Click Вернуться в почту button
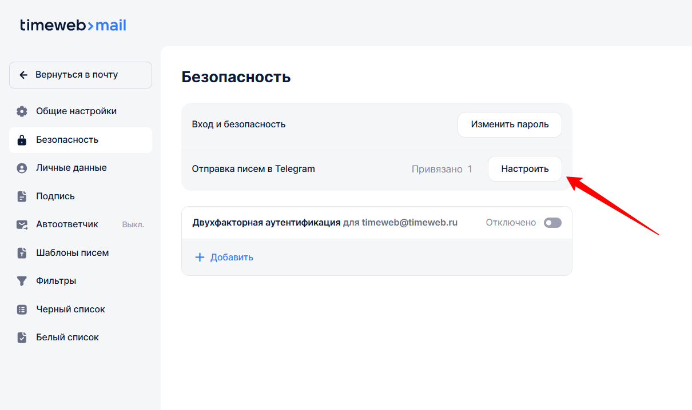Image resolution: width=692 pixels, height=410 pixels. 81,75
